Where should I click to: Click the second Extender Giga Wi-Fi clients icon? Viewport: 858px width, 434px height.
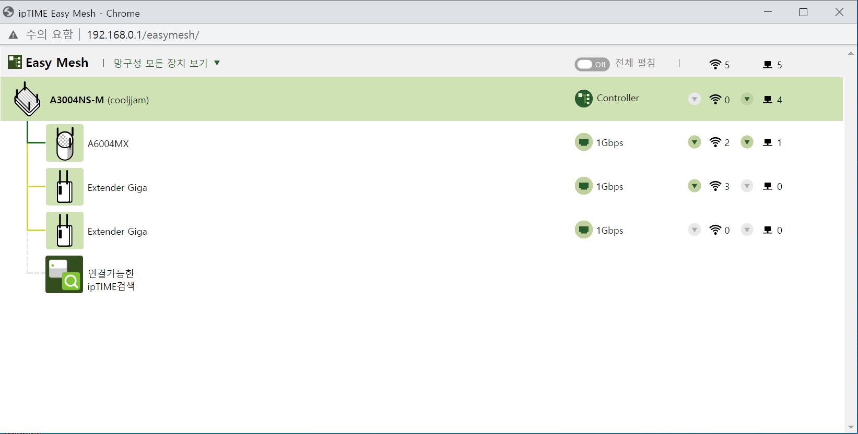pos(715,230)
